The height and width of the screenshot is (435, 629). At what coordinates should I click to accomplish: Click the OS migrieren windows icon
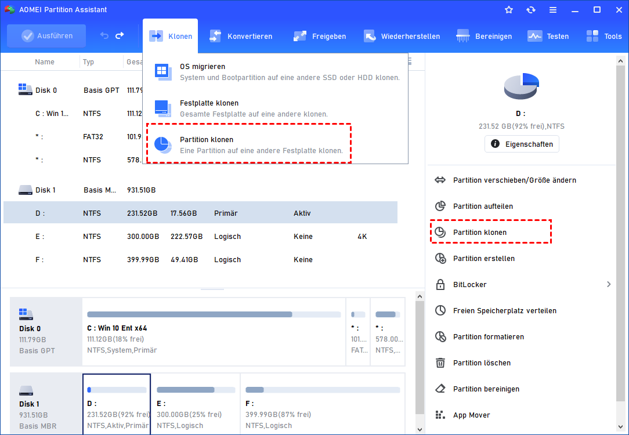pyautogui.click(x=163, y=72)
